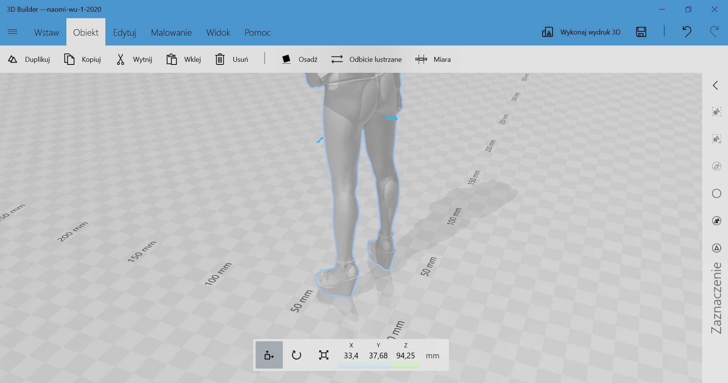The image size is (728, 383).
Task: Open the hamburger menu
Action: [13, 32]
